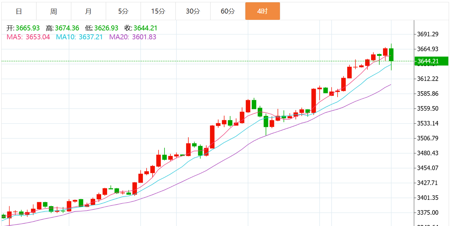Click the 3427.71 price axis label
Viewport: 452px width, 226px height.
click(428, 183)
